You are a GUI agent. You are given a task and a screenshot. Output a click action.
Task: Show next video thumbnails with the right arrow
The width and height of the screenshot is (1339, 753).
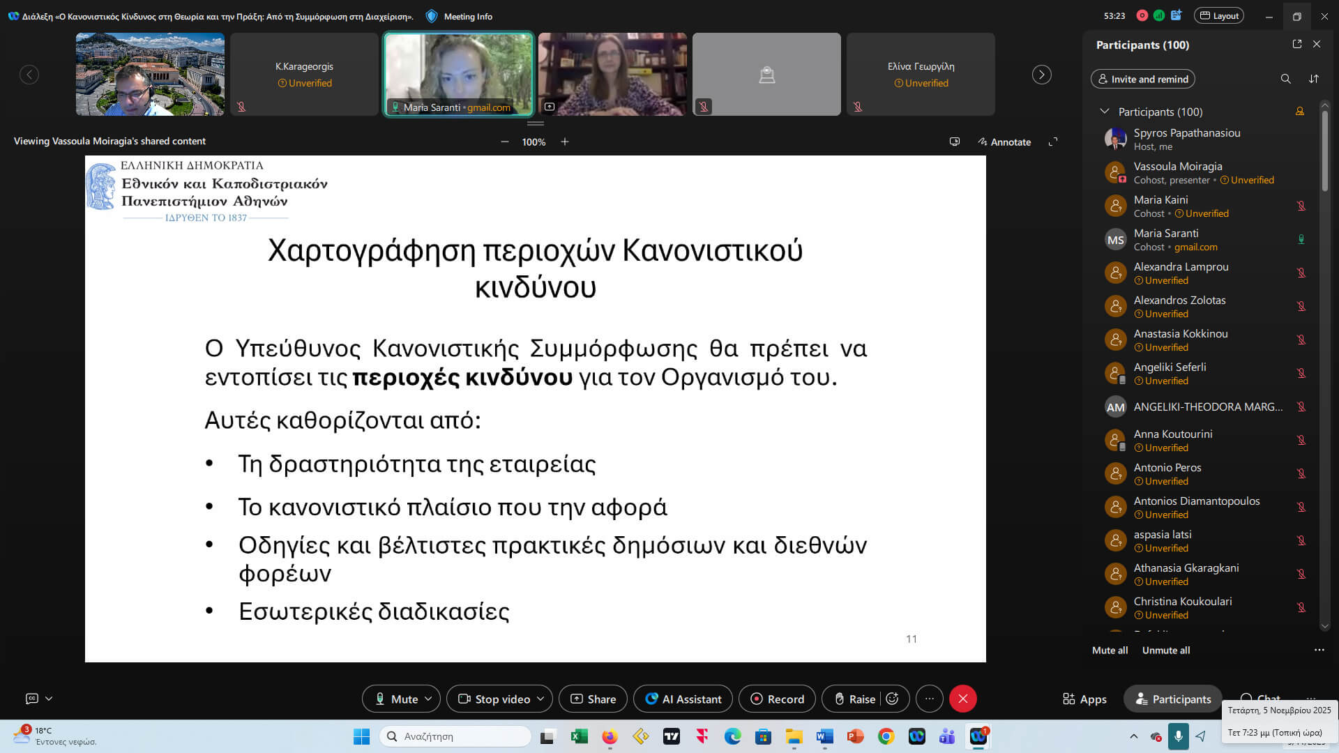tap(1041, 75)
